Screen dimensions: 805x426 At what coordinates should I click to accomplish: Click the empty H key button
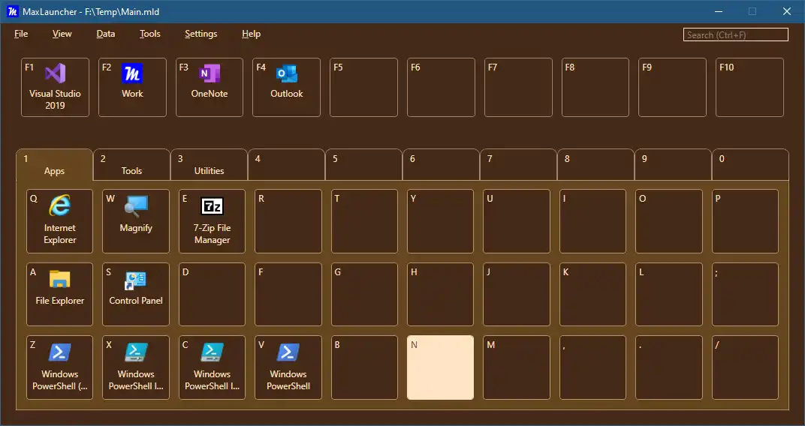[441, 294]
